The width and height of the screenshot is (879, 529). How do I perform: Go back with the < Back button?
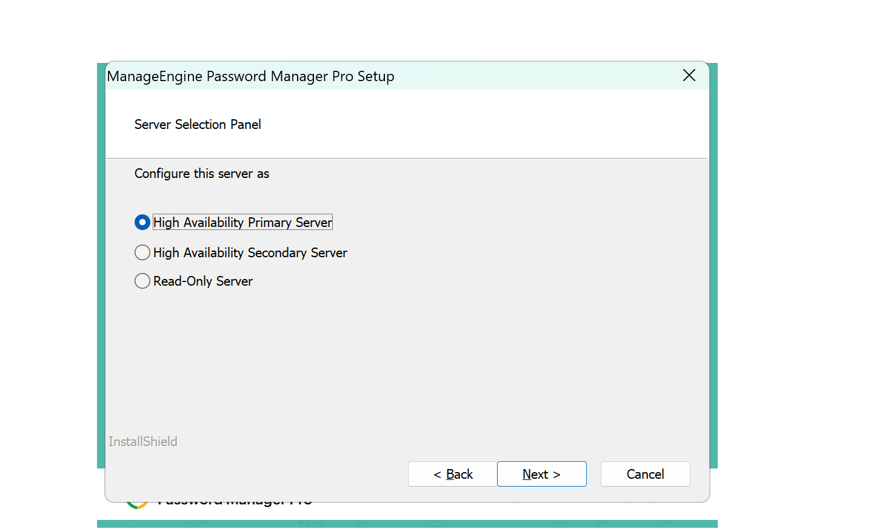(x=453, y=474)
